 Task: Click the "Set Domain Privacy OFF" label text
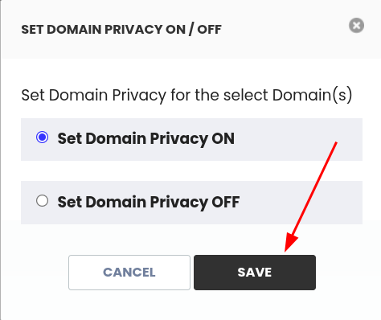[x=149, y=202]
